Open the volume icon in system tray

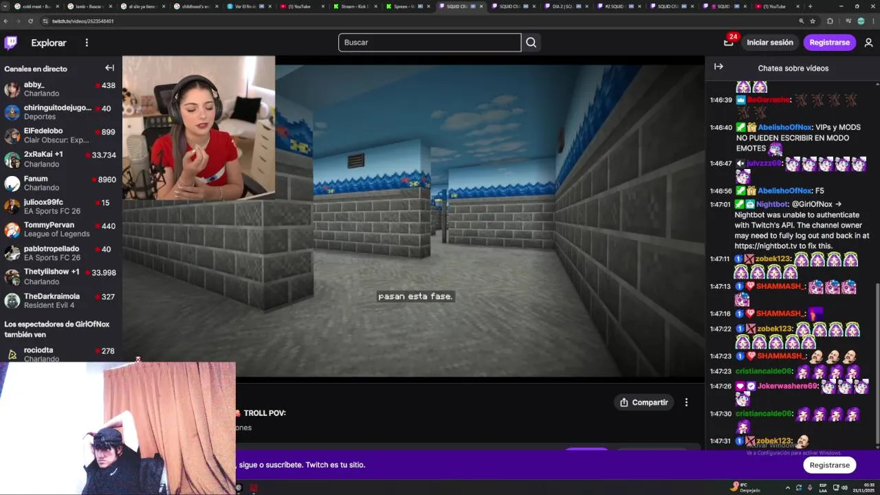(x=844, y=487)
